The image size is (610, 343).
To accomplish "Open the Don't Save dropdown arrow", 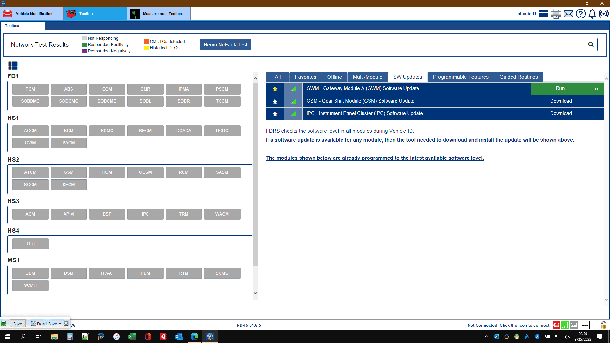I will (x=60, y=324).
